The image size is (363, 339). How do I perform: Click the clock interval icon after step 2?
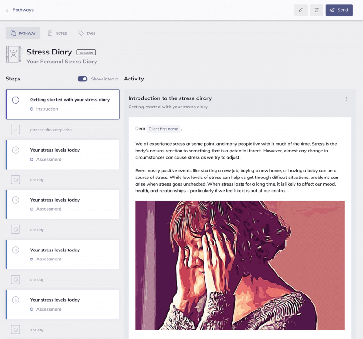[16, 179]
